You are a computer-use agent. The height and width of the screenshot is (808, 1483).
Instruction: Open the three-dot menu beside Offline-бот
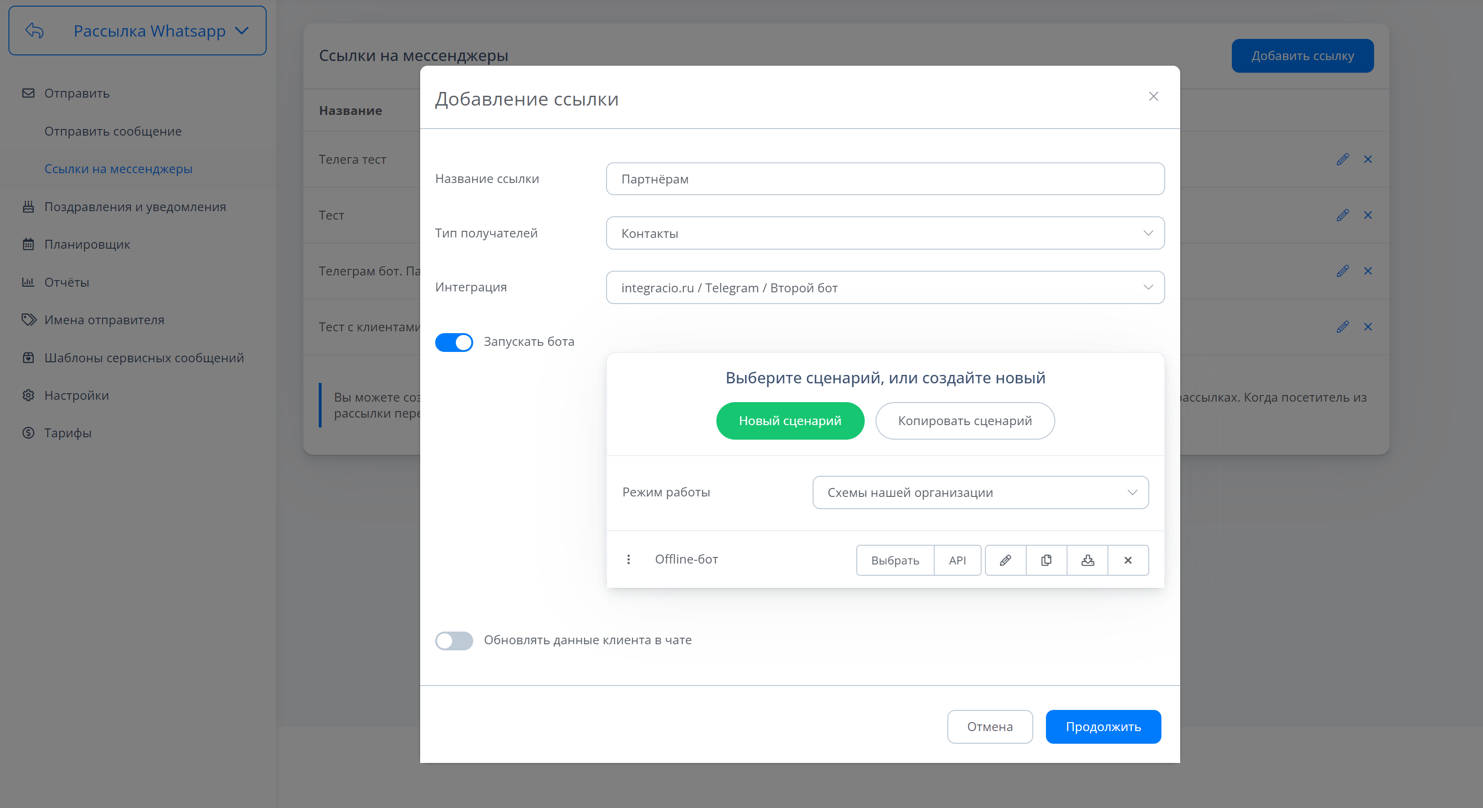[x=629, y=559]
